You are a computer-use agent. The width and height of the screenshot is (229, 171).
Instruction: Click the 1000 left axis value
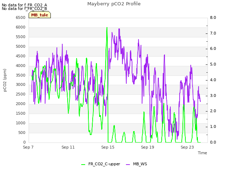(21, 123)
